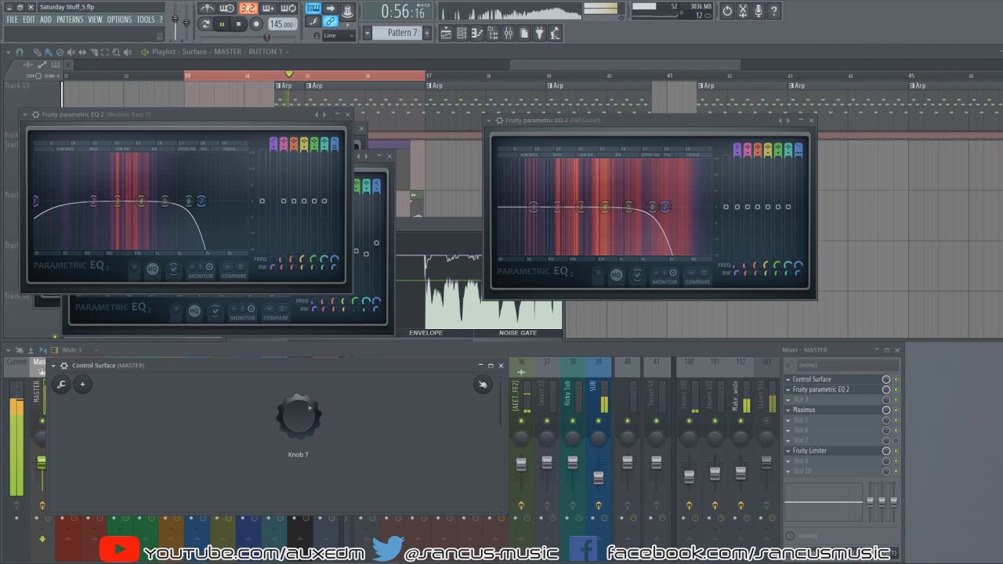Open Fruity Limiter slot options arrow

point(789,450)
